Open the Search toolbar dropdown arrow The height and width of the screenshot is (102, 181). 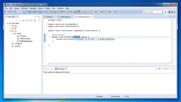coord(71,12)
